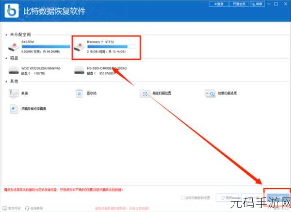Select the 加载扫描进度 icon

pos(210,93)
